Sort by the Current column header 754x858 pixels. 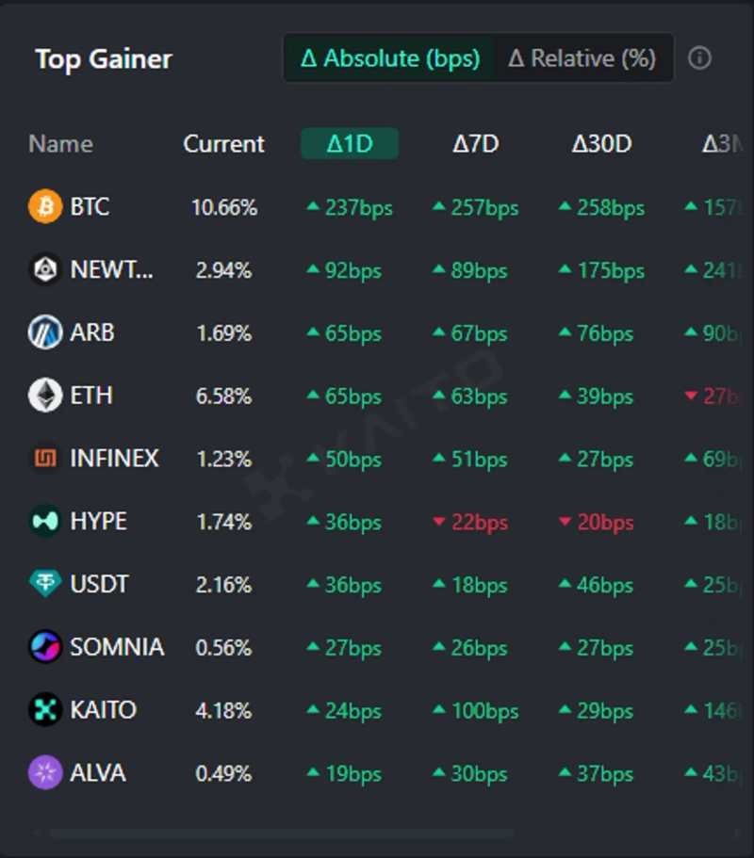[x=223, y=144]
